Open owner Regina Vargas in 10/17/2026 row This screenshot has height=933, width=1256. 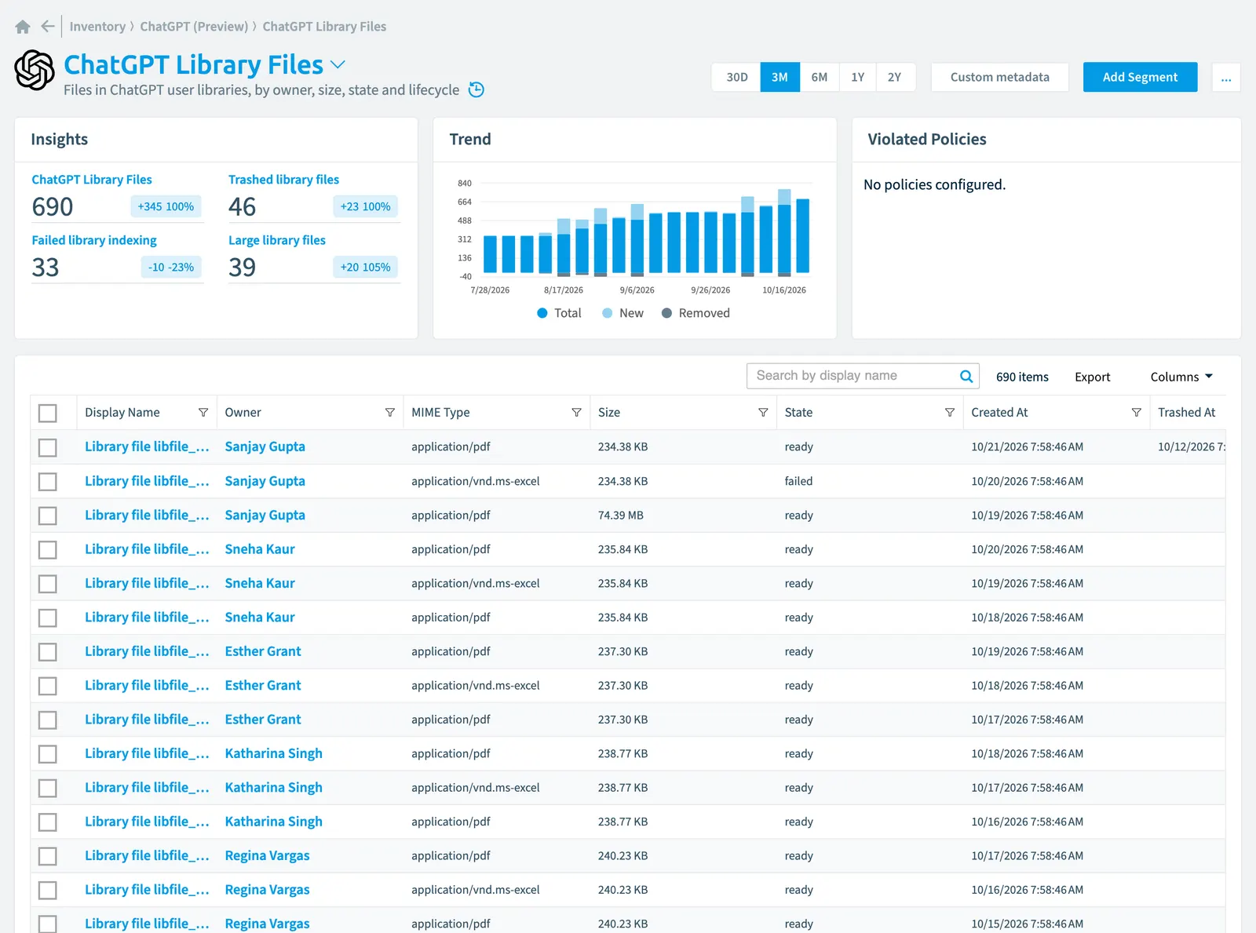click(x=267, y=855)
